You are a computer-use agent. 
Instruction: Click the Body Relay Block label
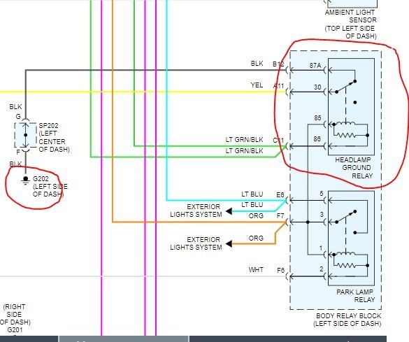coord(348,316)
